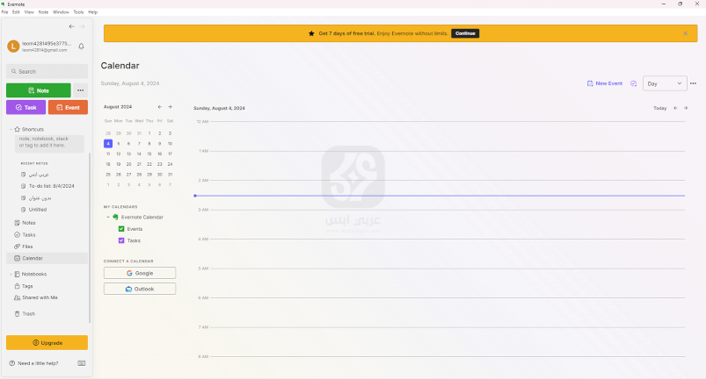
Task: Click the sidebar vertical scrollbar
Action: (x=90, y=238)
